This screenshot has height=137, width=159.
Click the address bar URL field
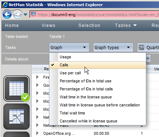(94, 15)
